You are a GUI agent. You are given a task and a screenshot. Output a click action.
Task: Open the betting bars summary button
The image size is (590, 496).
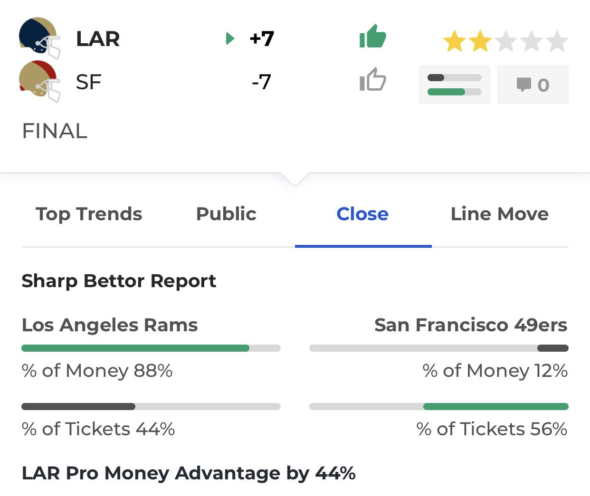454,85
